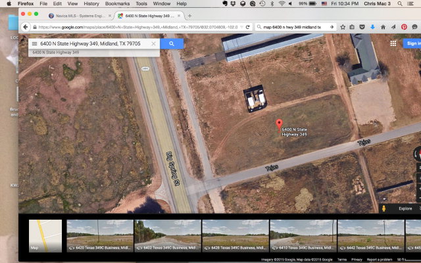Click the Pocket icon
421x263 pixels.
[362, 27]
